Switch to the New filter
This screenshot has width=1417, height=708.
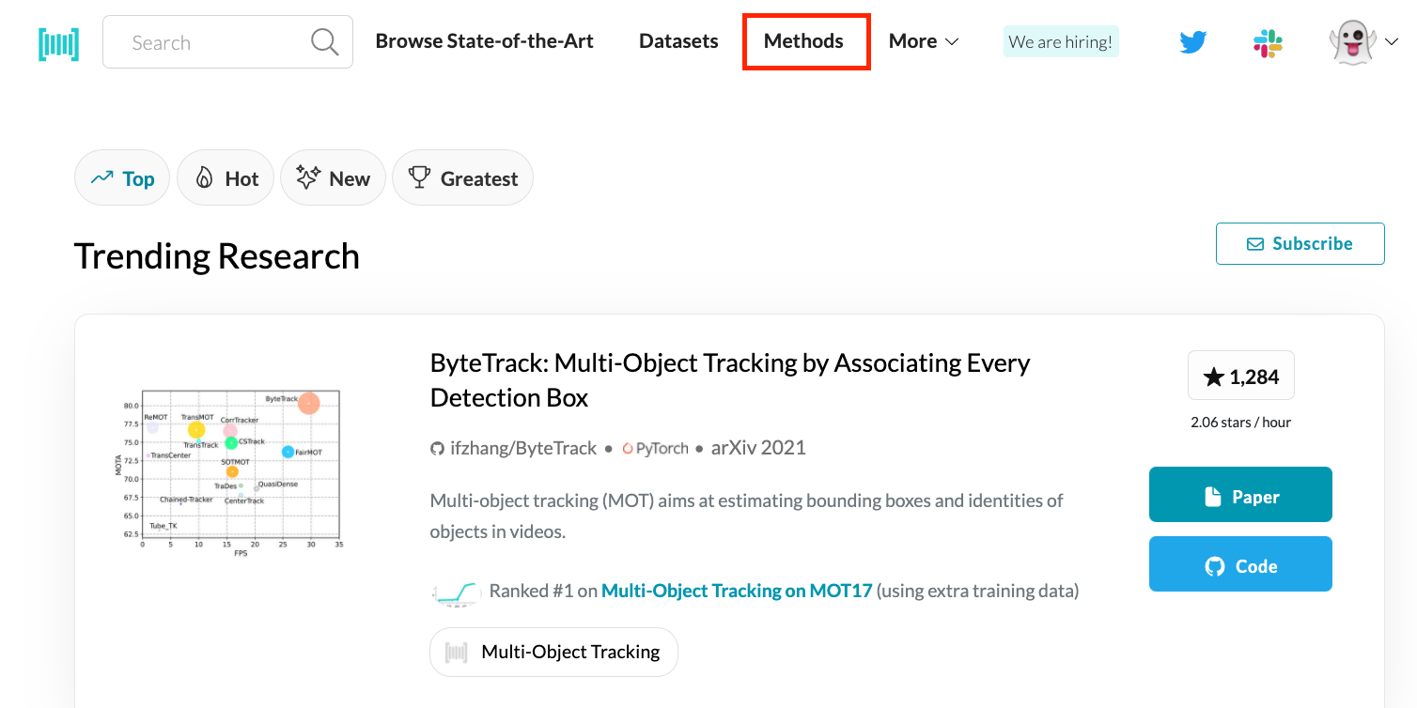[x=333, y=178]
